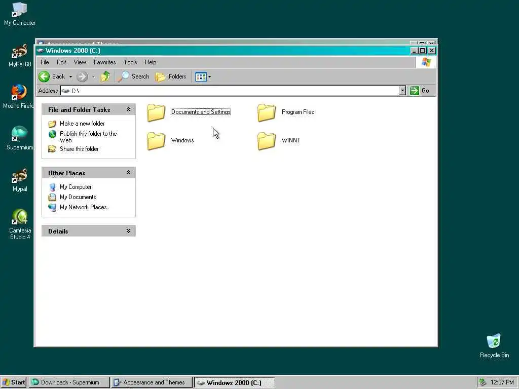Select the Mozilla Firefox desktop icon

point(18,97)
